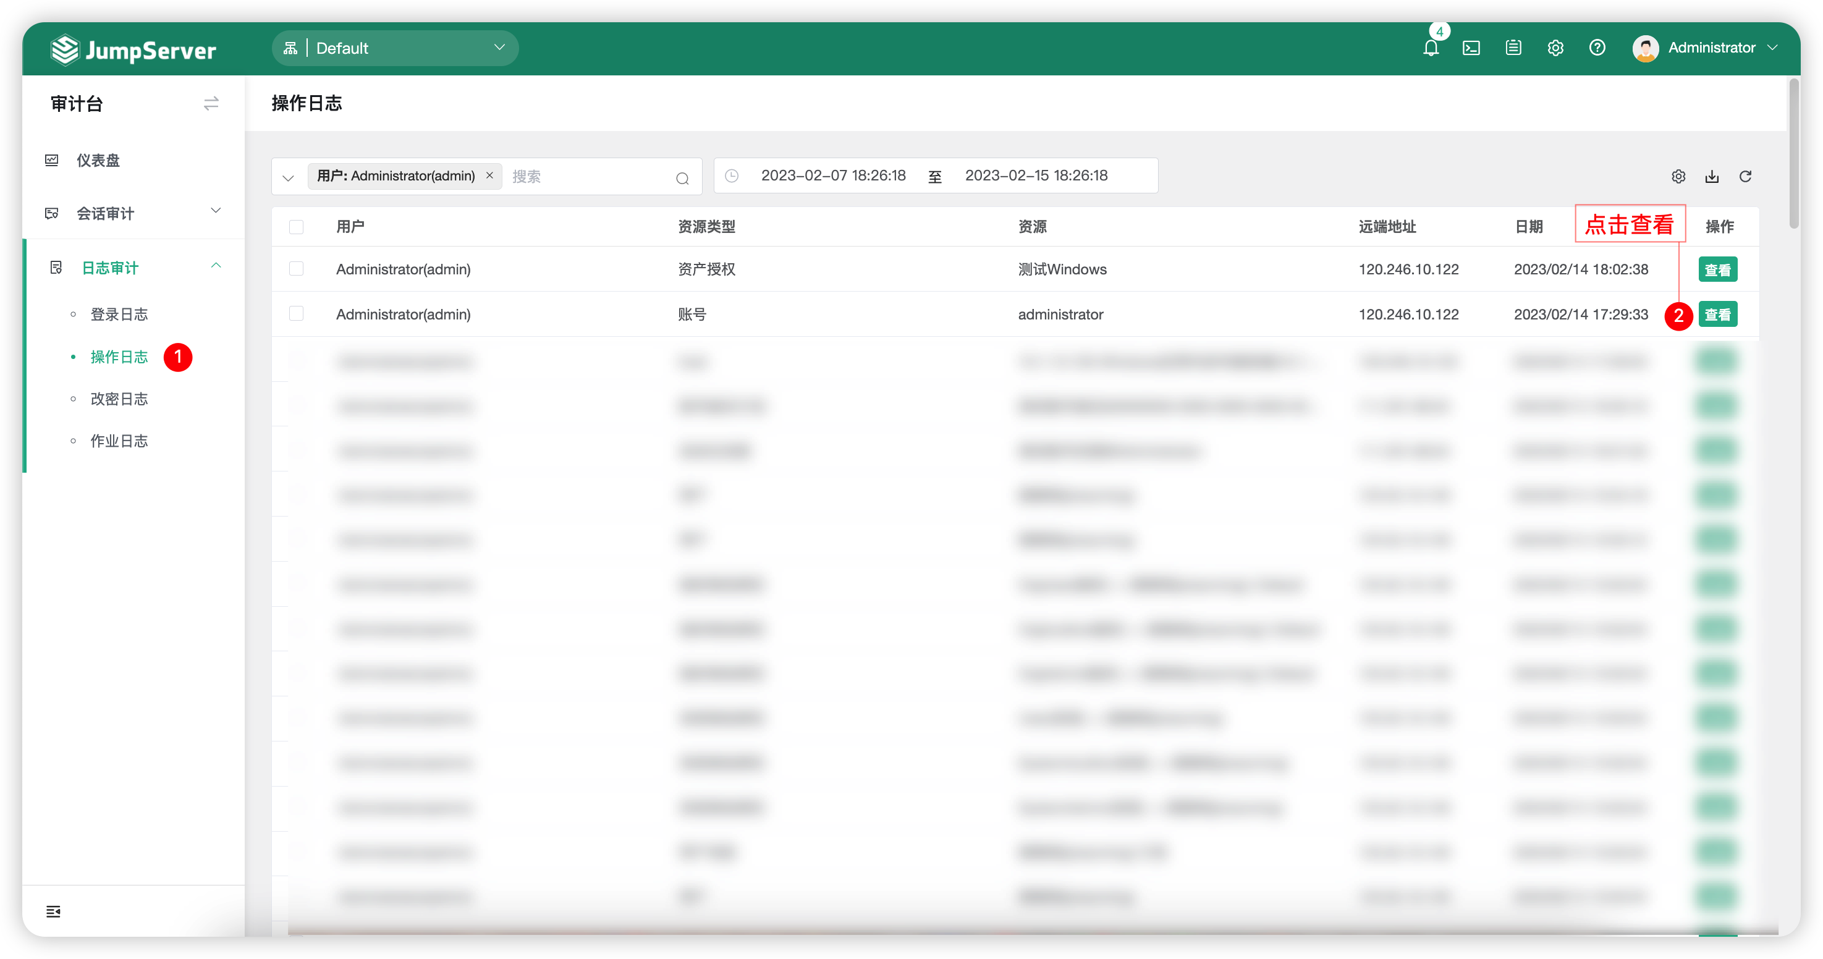Expand the 会话审计 menu section
Image resolution: width=1823 pixels, height=959 pixels.
[x=133, y=213]
